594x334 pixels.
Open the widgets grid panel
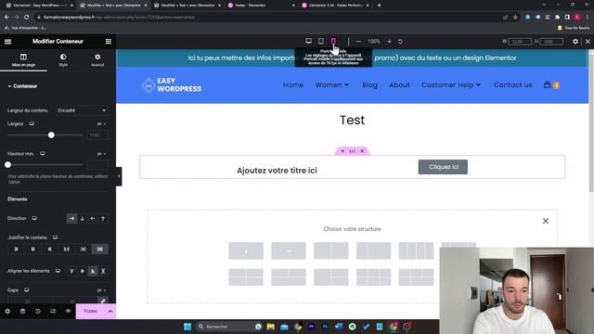109,41
